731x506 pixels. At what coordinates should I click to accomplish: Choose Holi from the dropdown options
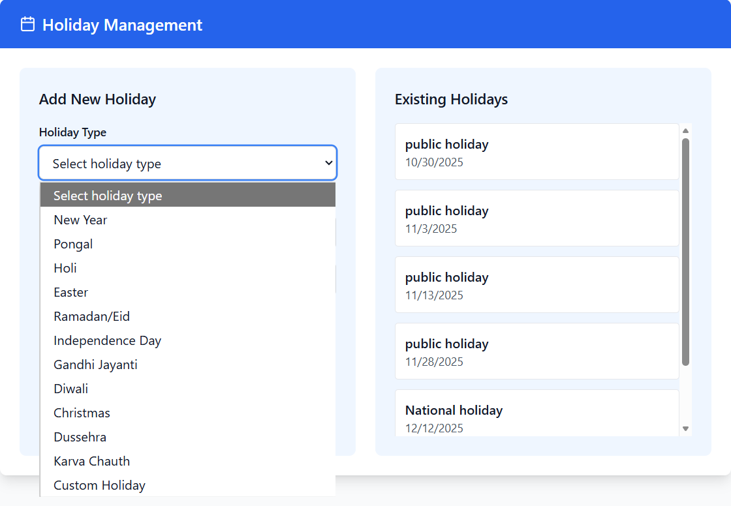tap(187, 268)
